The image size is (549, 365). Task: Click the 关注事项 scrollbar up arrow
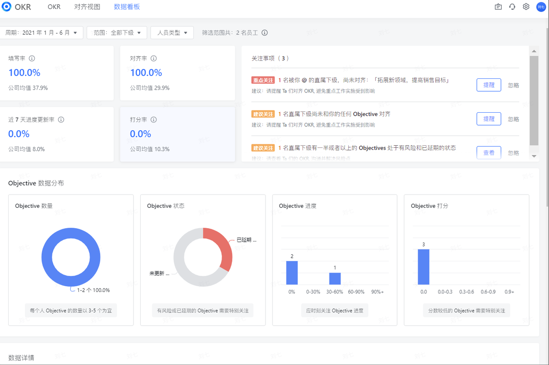click(534, 51)
